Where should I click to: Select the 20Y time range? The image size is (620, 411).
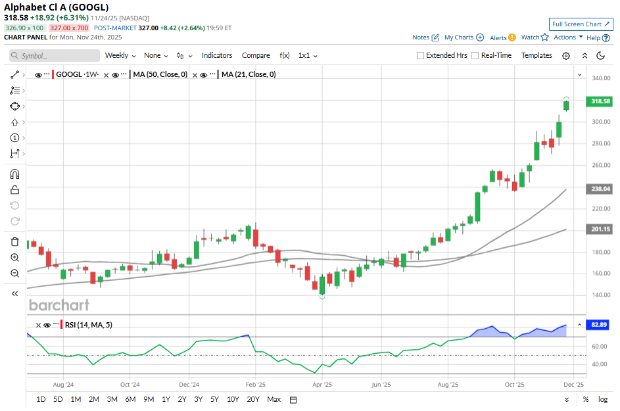tap(253, 400)
